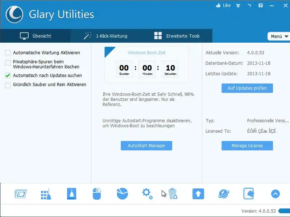Click the Stunden 00 counter box
290x217 pixels.
coord(124,69)
